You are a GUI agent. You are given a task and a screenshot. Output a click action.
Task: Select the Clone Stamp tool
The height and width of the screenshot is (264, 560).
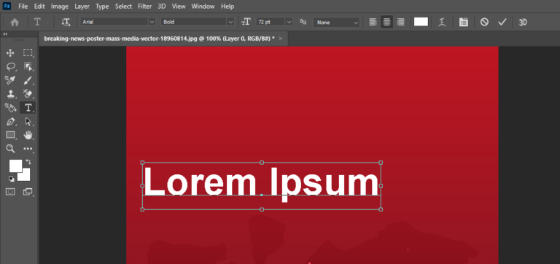[x=10, y=94]
